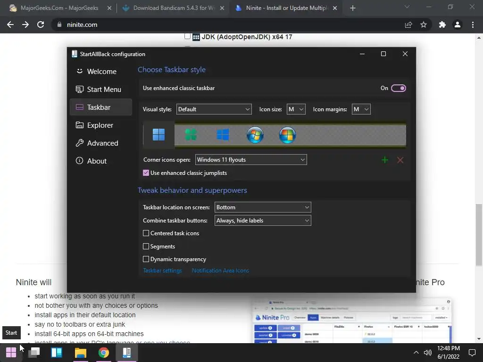Click the share page icon in Chrome
This screenshot has height=362, width=483.
(x=408, y=25)
